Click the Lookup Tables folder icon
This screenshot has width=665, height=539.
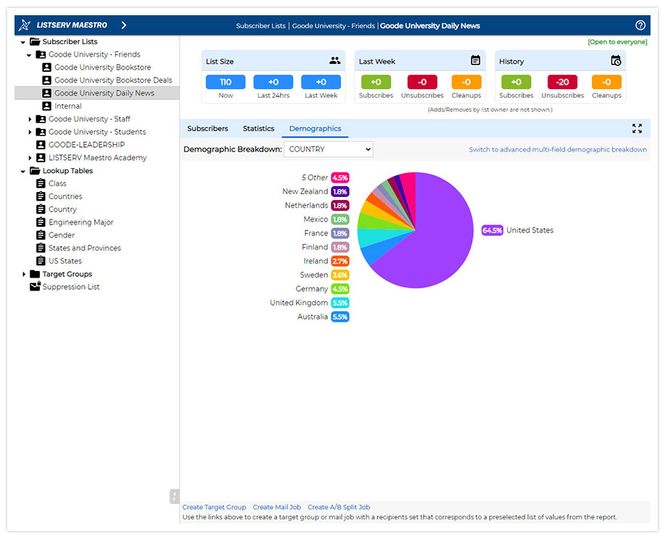click(35, 170)
